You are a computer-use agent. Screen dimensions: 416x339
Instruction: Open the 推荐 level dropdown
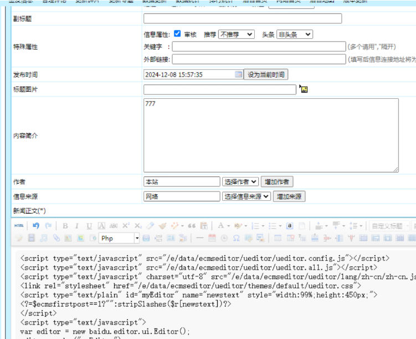[x=236, y=34]
